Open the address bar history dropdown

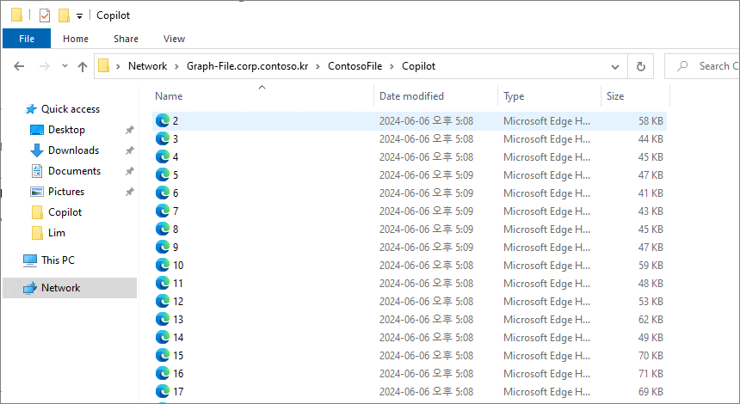click(x=615, y=66)
